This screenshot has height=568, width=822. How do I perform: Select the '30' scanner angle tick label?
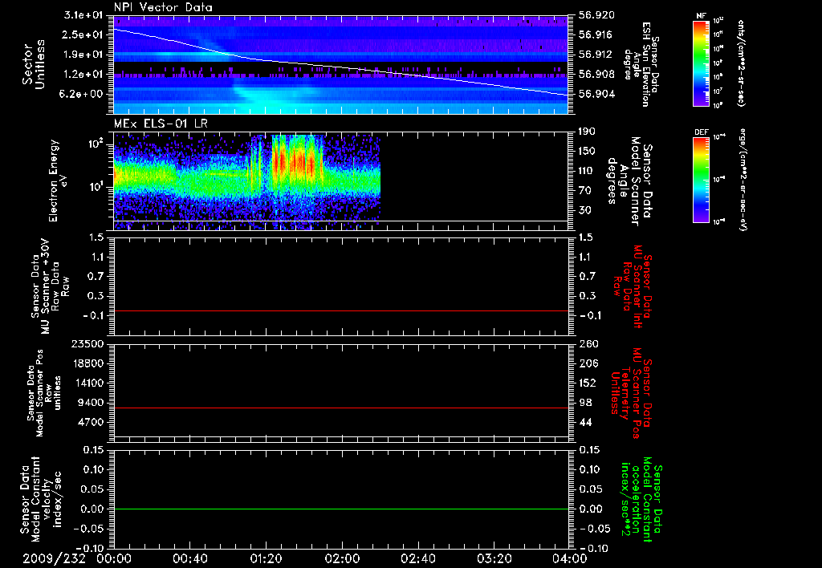(x=584, y=211)
